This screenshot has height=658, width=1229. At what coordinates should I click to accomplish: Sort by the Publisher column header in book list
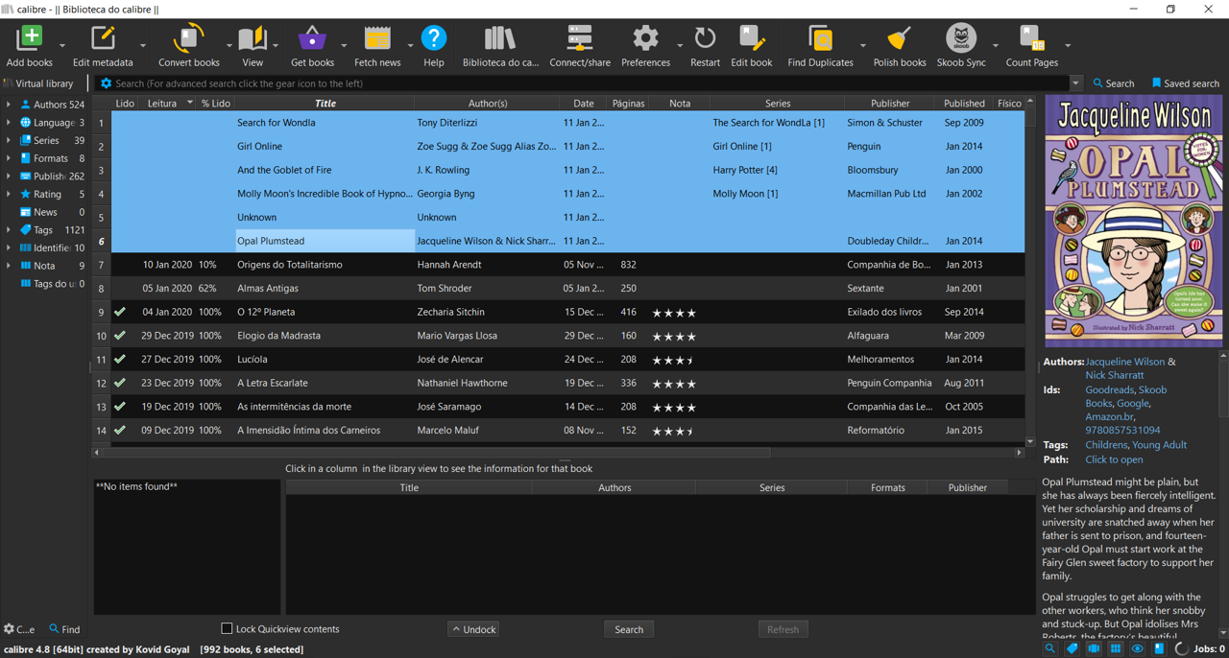(x=890, y=103)
